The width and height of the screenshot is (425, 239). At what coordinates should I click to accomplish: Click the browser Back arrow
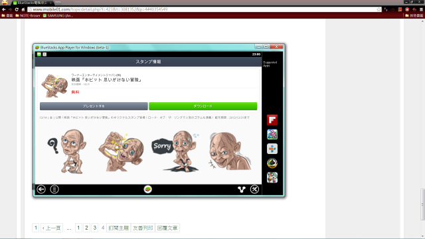point(4,9)
